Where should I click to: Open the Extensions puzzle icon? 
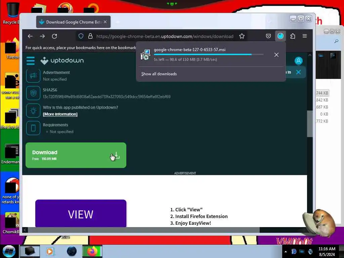(293, 36)
